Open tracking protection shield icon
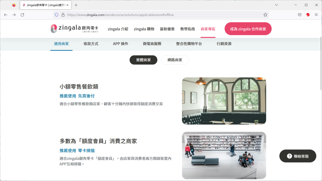Viewport: 322px width, 181px height. (57, 15)
